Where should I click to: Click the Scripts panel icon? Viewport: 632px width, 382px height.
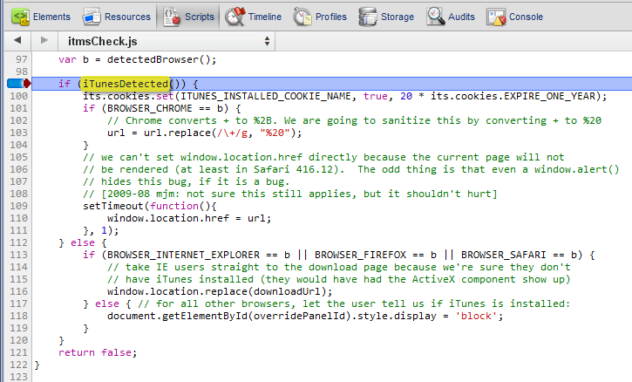(172, 17)
